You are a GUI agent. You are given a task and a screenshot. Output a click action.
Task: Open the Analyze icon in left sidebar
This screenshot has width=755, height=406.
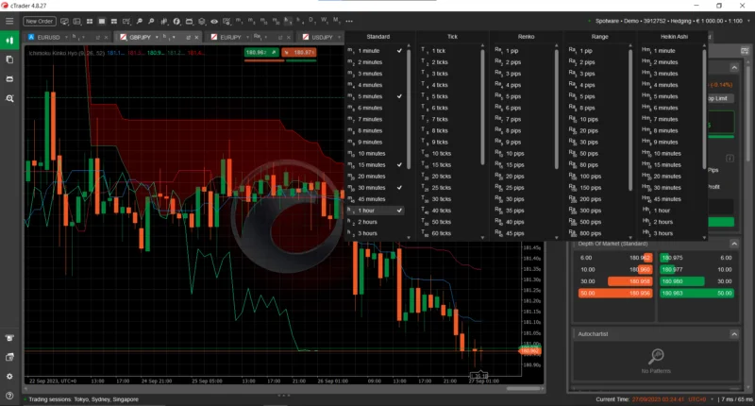(9, 98)
